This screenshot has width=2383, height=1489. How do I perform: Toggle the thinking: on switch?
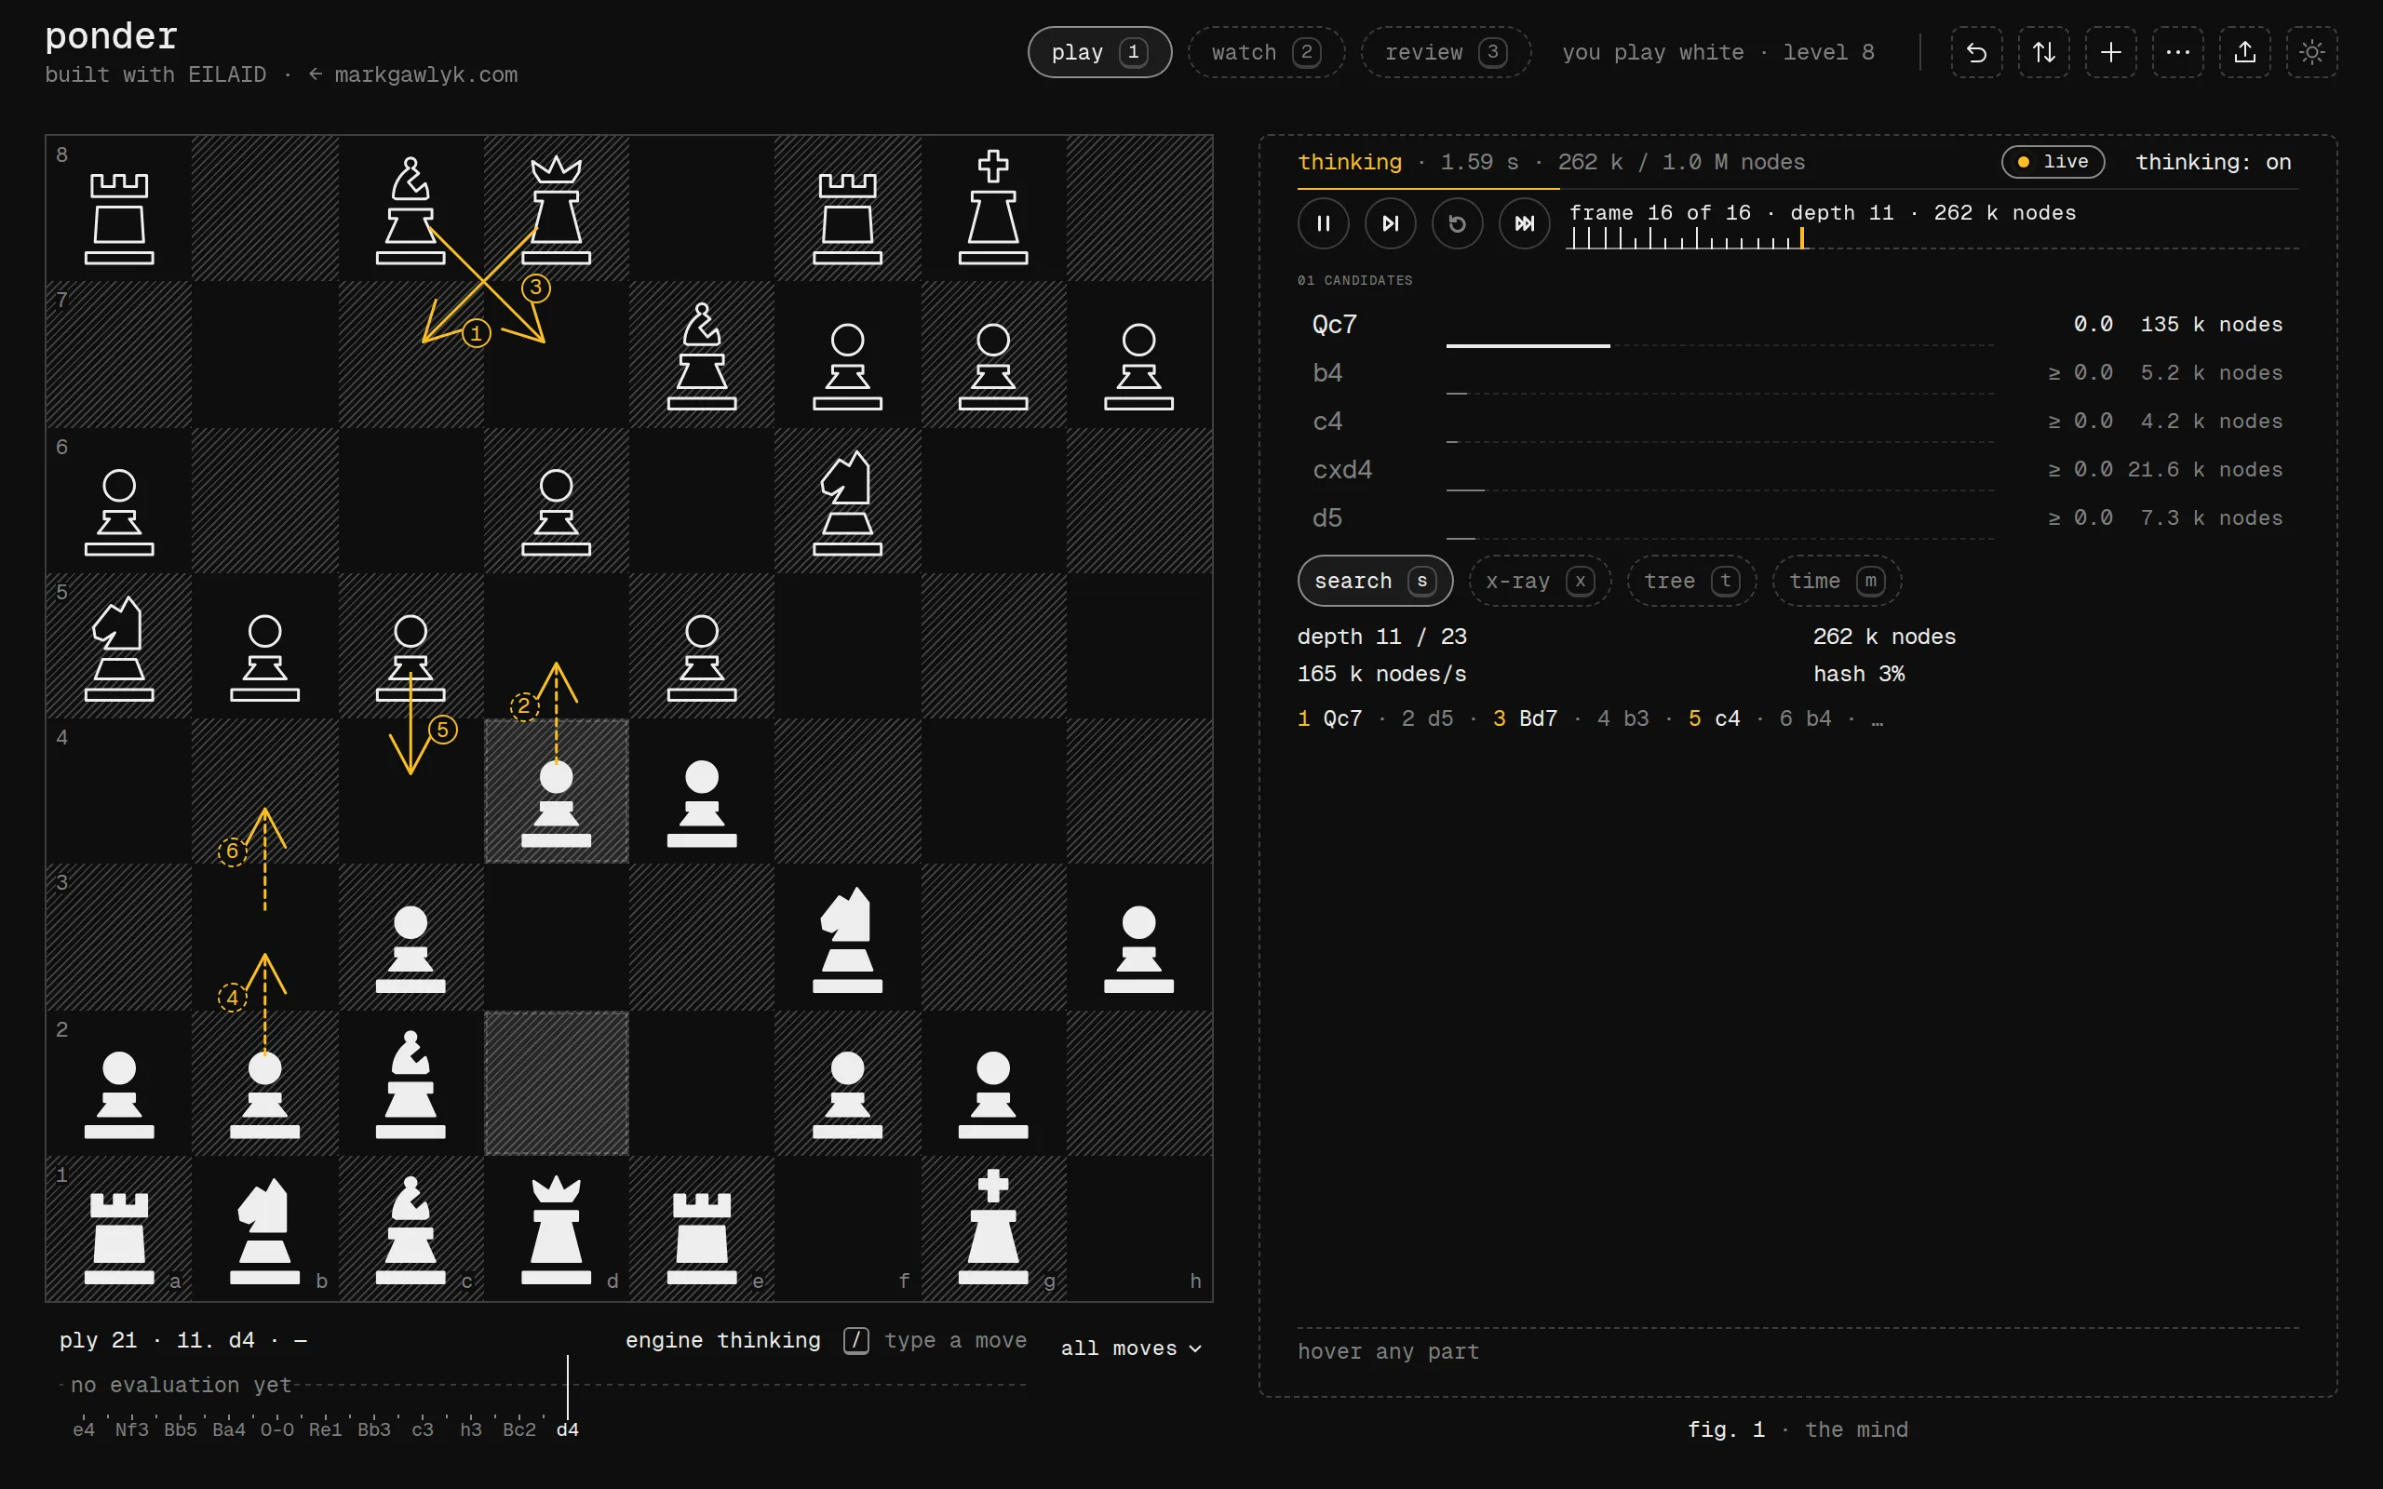[x=2213, y=162]
